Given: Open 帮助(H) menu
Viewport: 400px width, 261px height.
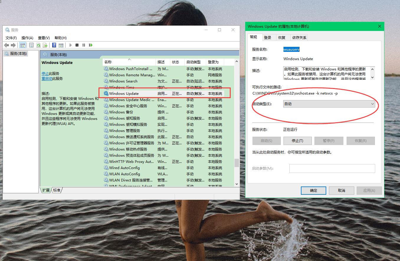Looking at the screenshot, I should 60,38.
